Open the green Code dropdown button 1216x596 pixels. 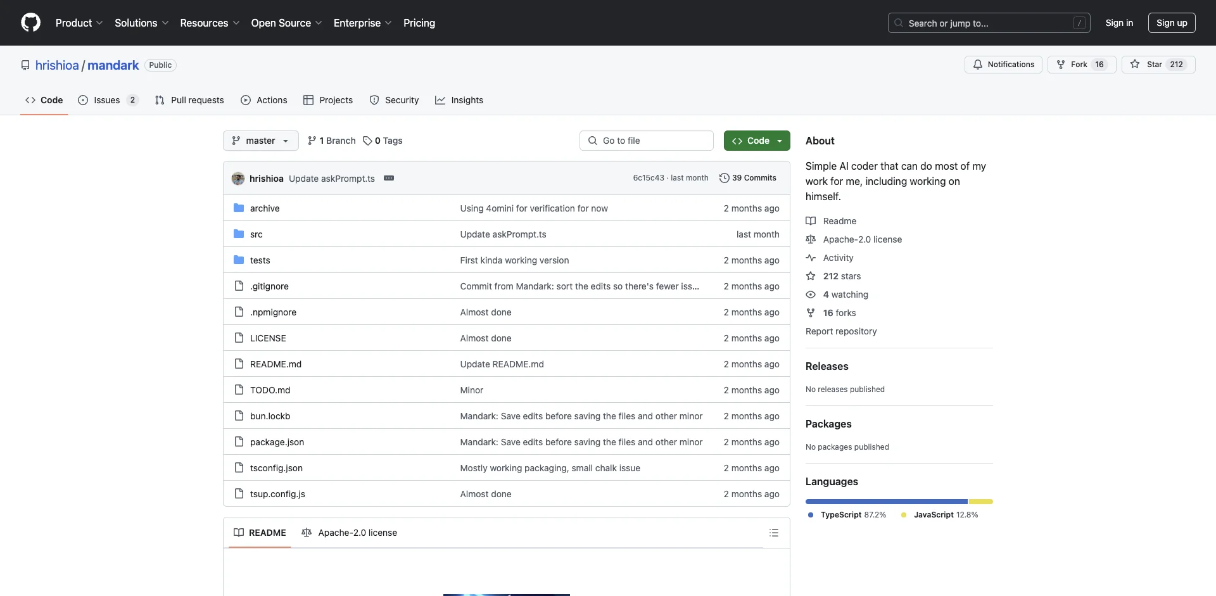(757, 141)
